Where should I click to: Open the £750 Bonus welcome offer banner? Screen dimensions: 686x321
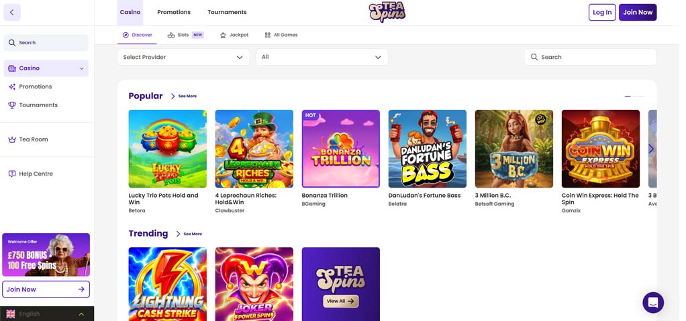coord(46,255)
